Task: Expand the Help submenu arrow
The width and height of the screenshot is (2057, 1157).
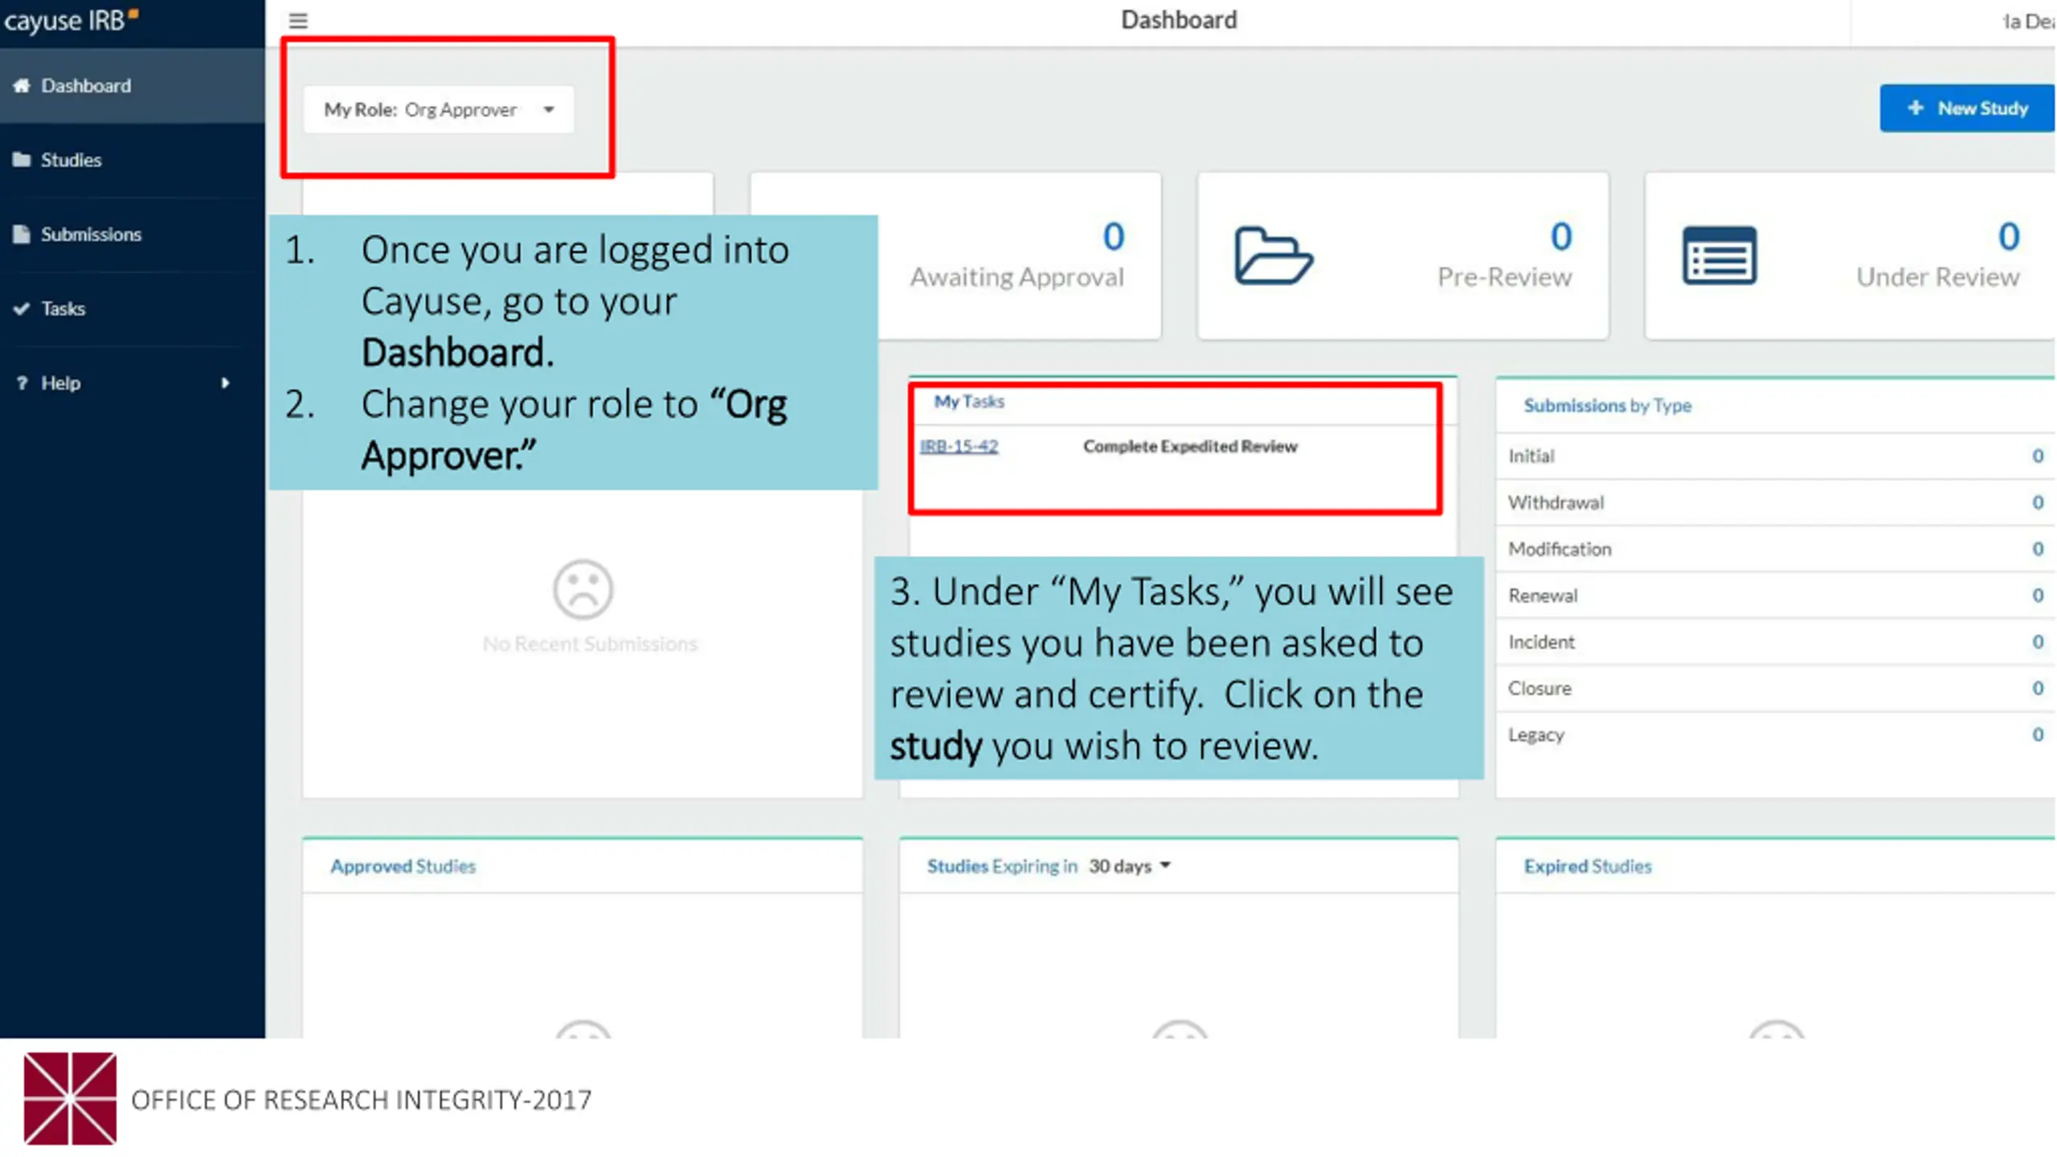Action: pos(225,383)
